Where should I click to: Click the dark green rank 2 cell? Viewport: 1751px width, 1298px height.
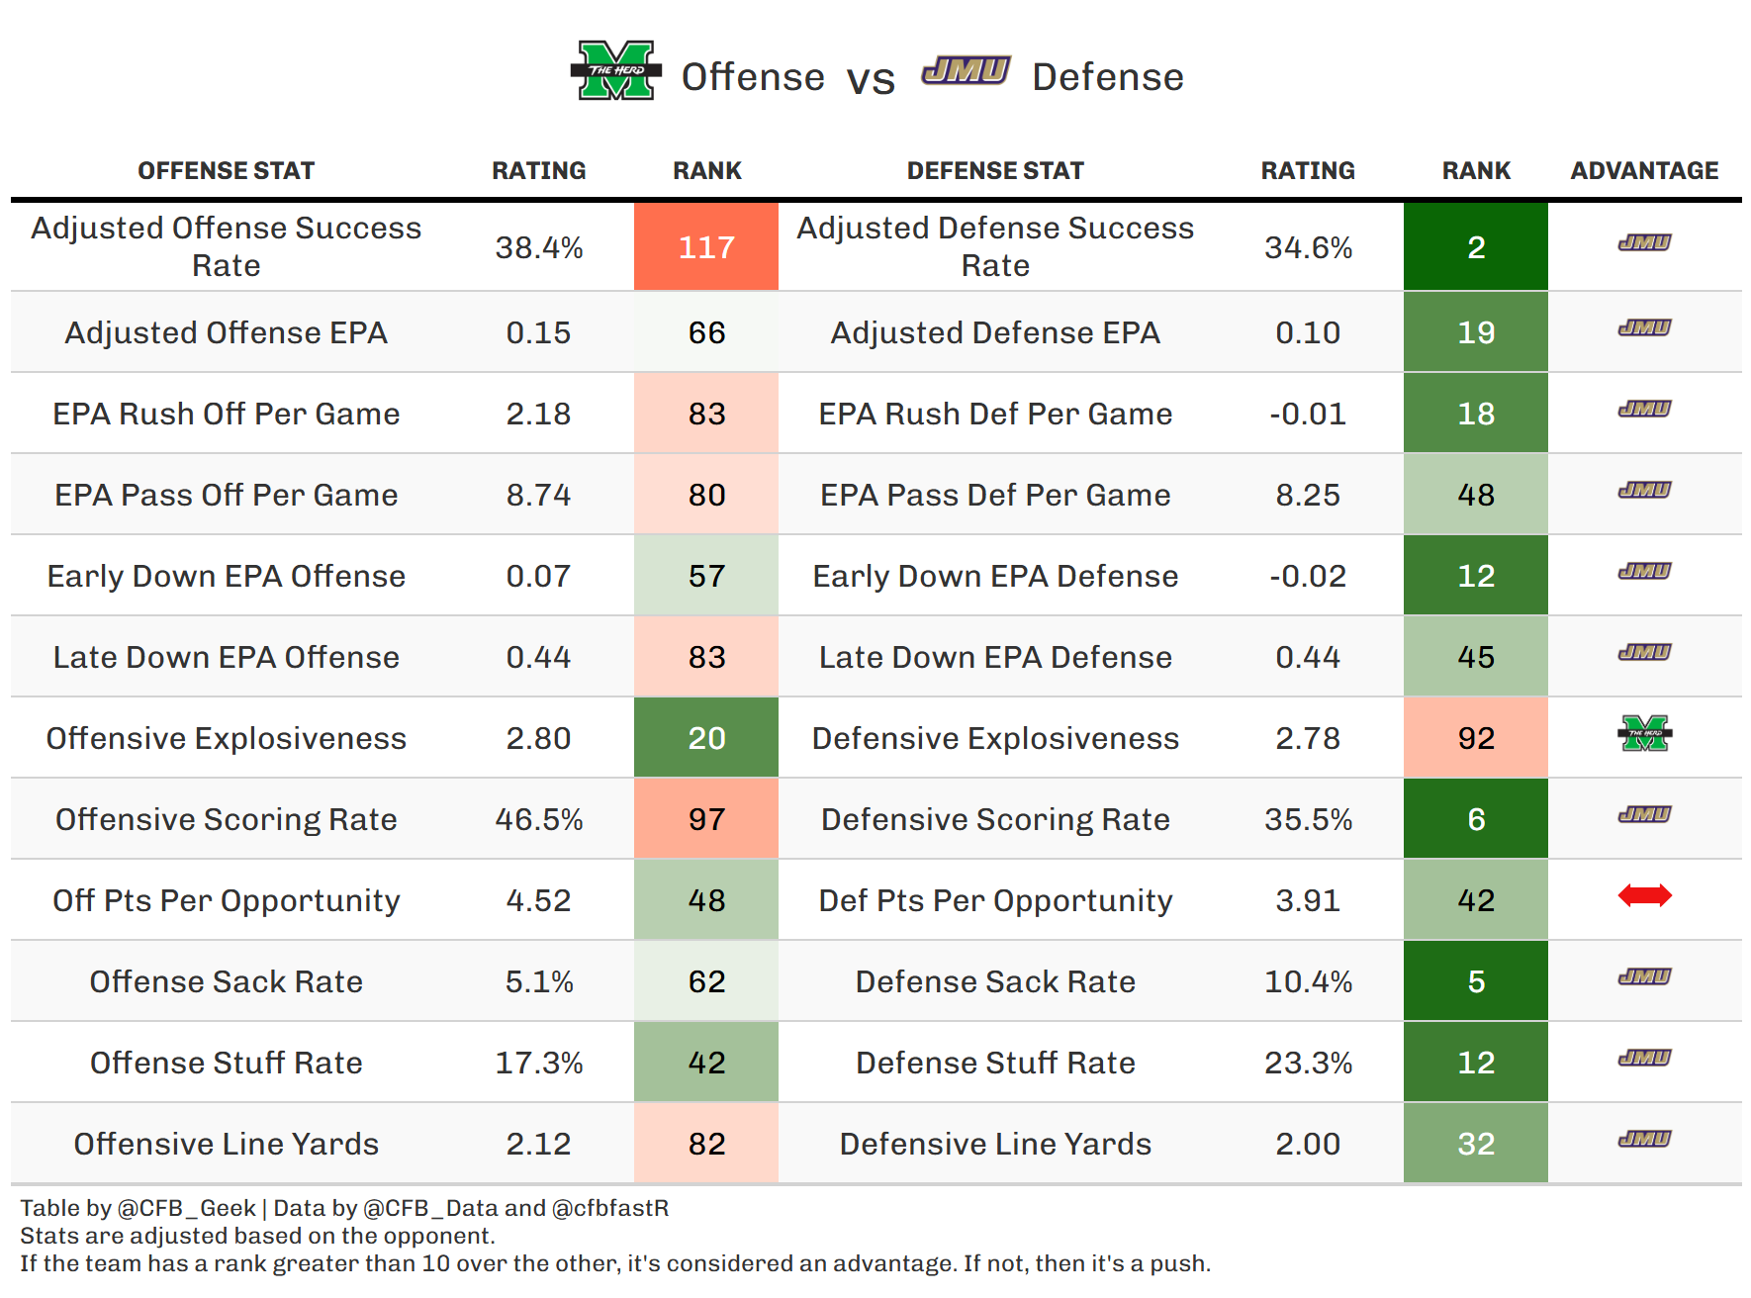pos(1476,247)
